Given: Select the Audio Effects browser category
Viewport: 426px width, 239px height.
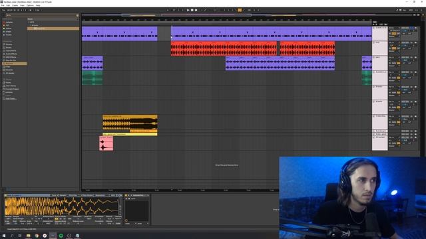Looking at the screenshot, I should [11, 54].
